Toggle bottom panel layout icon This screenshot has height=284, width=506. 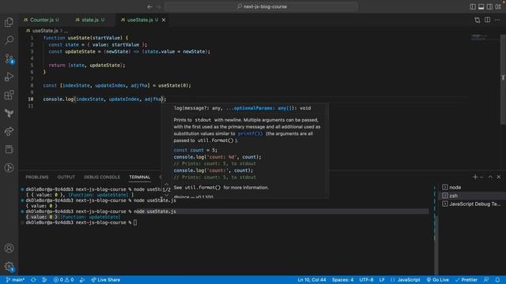(x=481, y=6)
